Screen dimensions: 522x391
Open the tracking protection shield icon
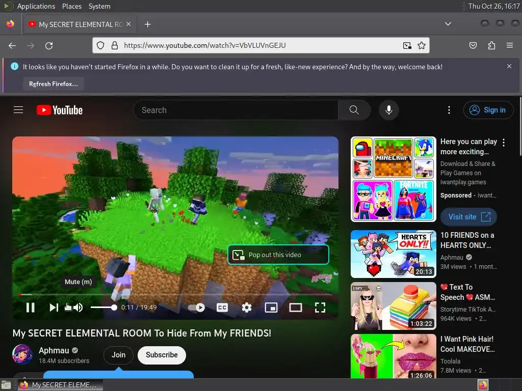pyautogui.click(x=100, y=45)
